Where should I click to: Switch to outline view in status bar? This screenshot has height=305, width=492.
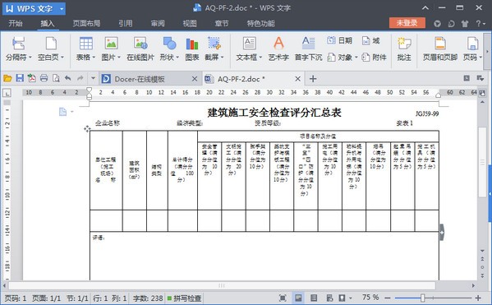(314, 298)
